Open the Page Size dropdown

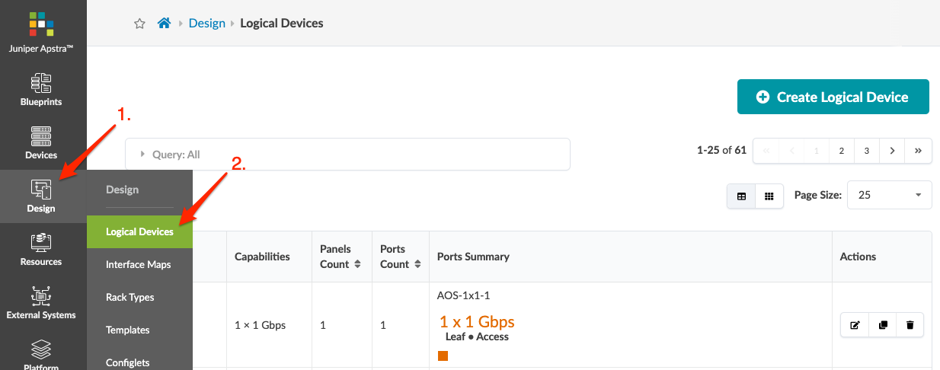(x=889, y=195)
